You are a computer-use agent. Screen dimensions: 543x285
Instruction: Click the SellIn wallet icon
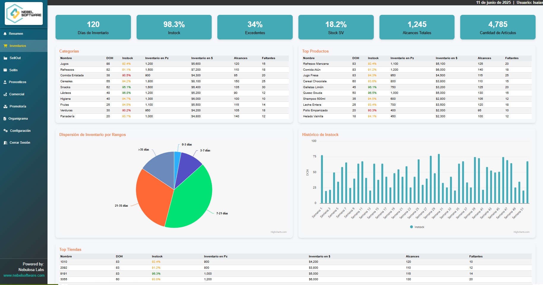(5, 70)
